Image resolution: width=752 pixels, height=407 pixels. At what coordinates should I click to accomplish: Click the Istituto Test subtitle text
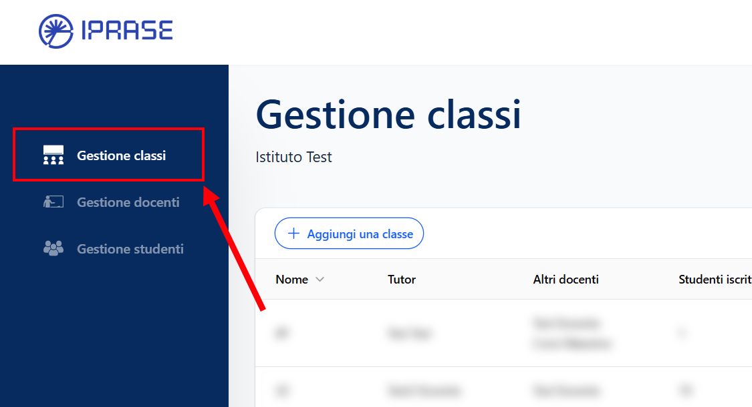pyautogui.click(x=293, y=157)
